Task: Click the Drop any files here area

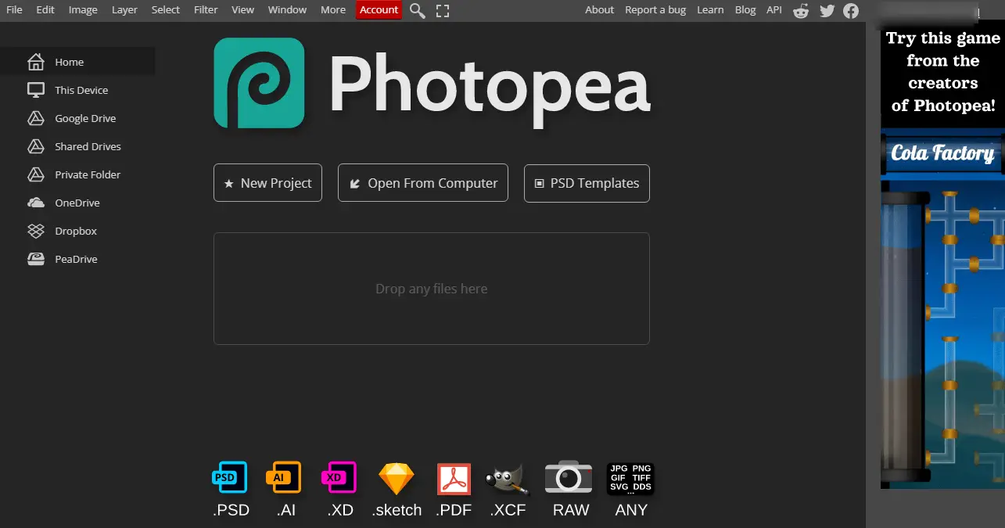Action: 431,289
